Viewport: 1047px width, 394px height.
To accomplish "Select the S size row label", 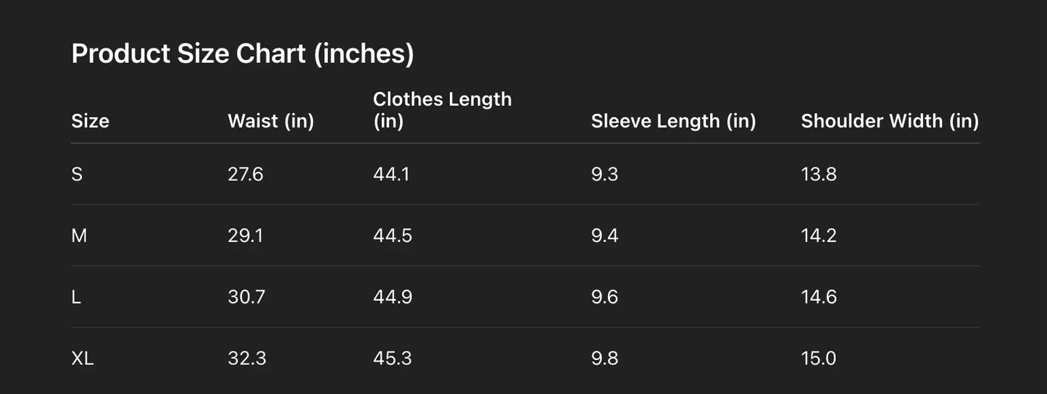I will click(x=77, y=175).
